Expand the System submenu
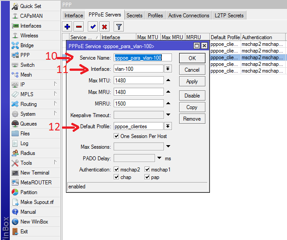 tap(55, 114)
